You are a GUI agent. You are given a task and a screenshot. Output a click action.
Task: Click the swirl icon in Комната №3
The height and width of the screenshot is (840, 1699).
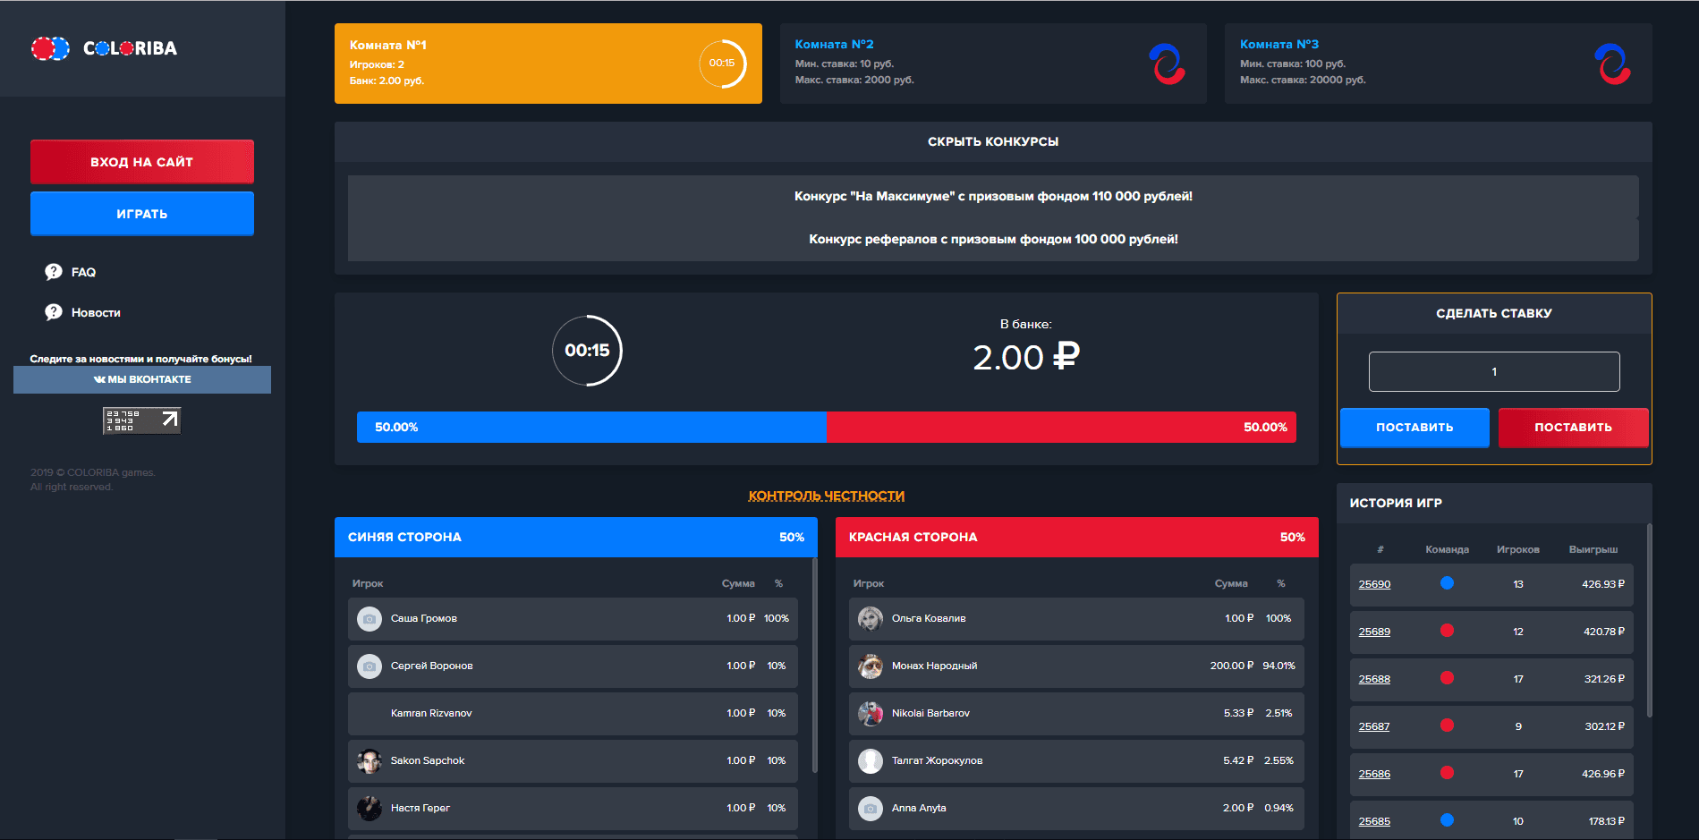[1612, 64]
